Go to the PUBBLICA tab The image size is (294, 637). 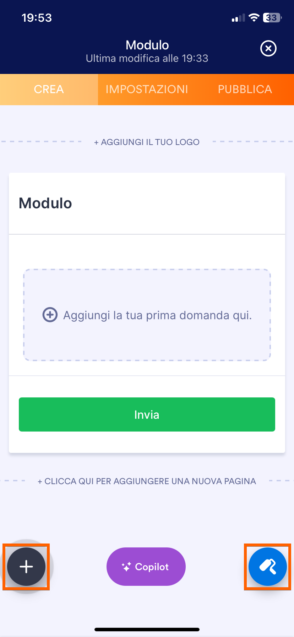[x=245, y=89]
